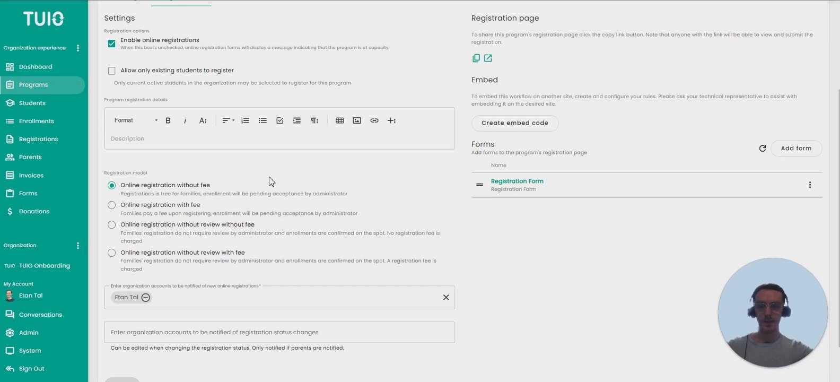Open Invoices from the sidebar
This screenshot has height=382, width=840.
31,175
